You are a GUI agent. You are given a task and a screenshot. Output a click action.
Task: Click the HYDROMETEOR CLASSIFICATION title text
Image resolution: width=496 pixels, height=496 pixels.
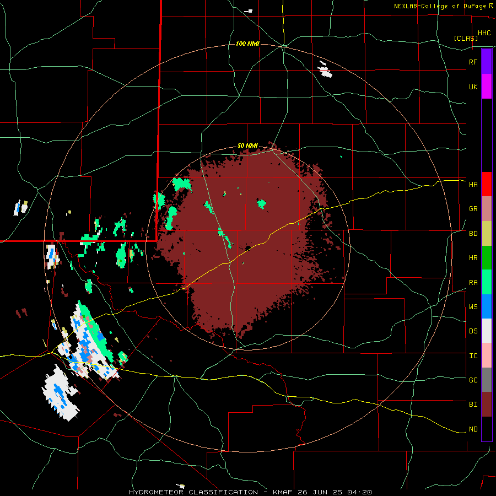(x=193, y=492)
